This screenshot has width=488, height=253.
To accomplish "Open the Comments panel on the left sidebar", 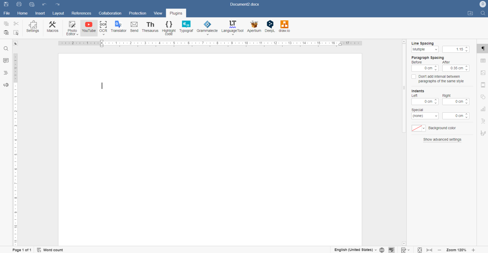I will point(6,60).
